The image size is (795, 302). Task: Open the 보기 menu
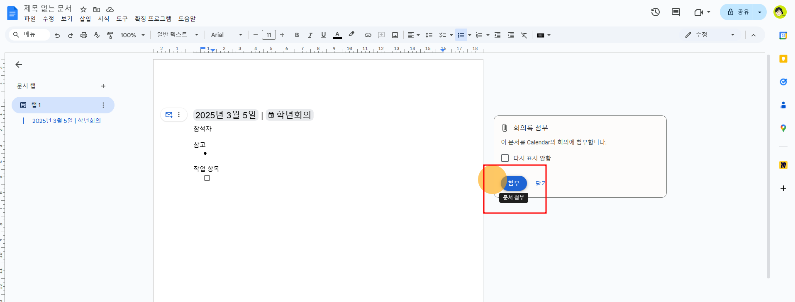click(x=67, y=19)
